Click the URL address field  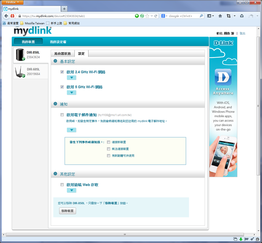78,16
